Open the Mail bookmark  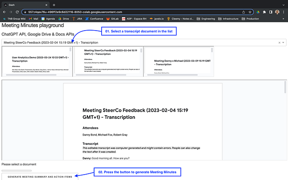[x=34, y=19]
